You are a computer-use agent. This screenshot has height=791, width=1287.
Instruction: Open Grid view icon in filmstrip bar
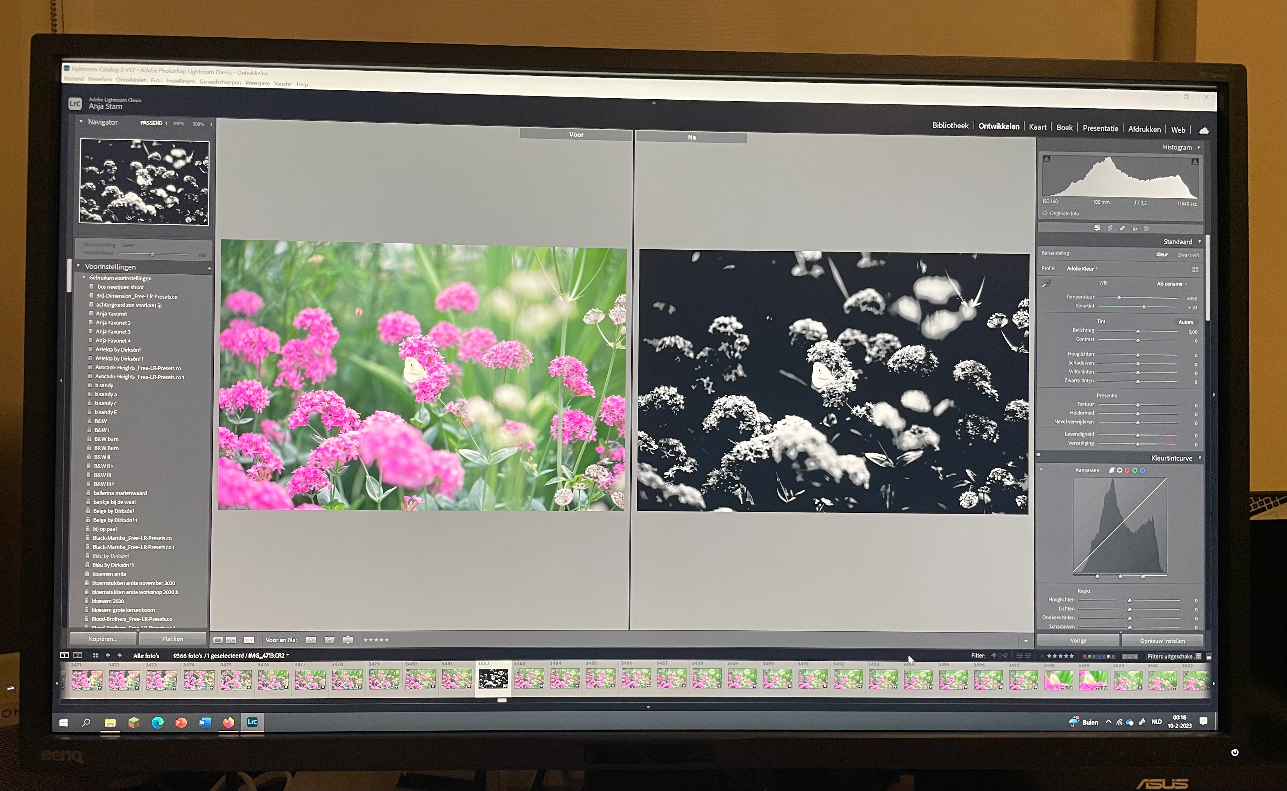[x=96, y=655]
